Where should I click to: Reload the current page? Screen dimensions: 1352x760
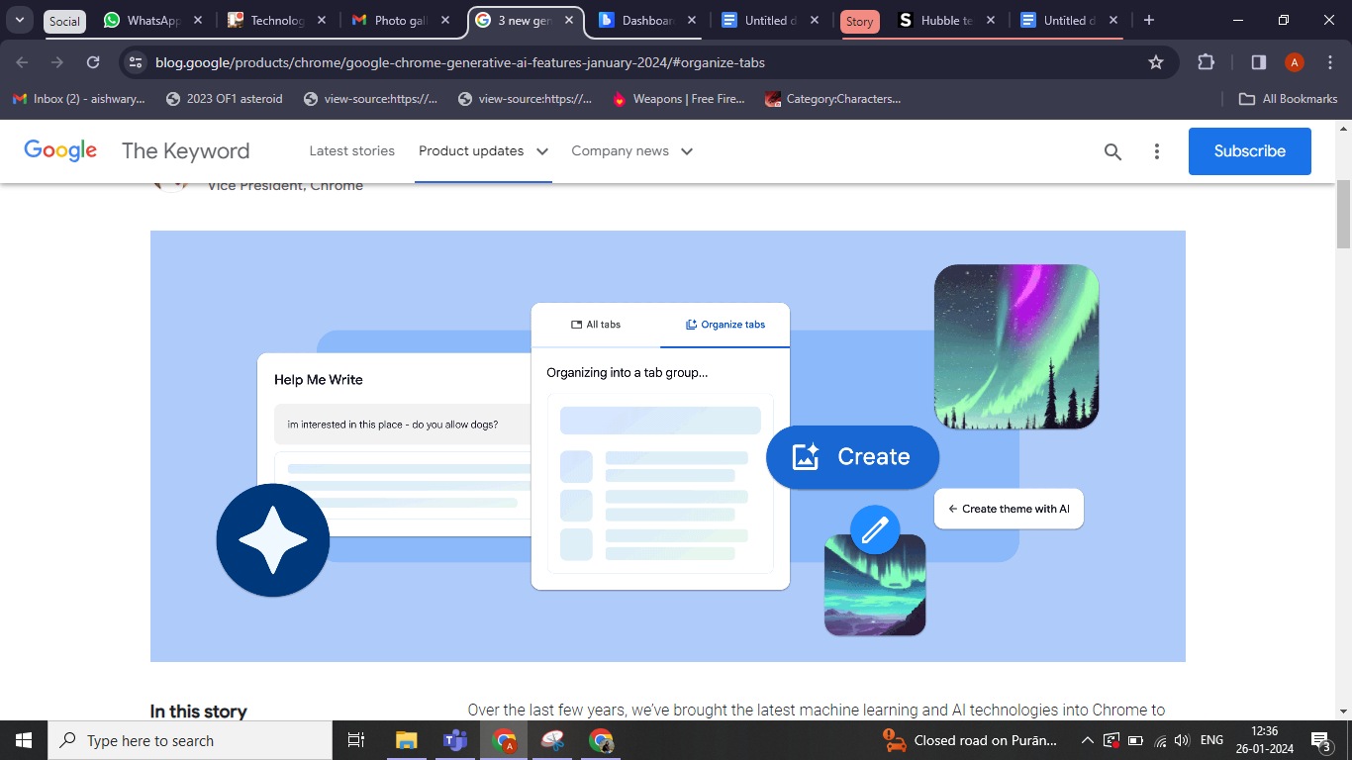93,62
